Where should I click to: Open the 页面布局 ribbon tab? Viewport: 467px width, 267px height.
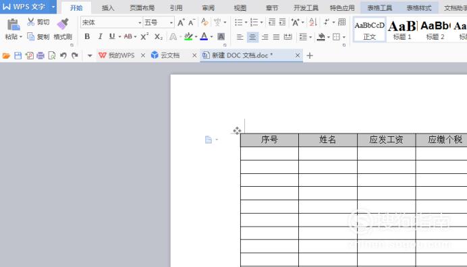click(x=142, y=8)
